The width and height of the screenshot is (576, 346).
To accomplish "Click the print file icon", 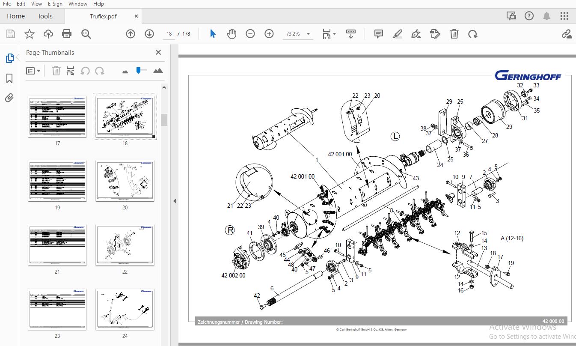I will [67, 34].
